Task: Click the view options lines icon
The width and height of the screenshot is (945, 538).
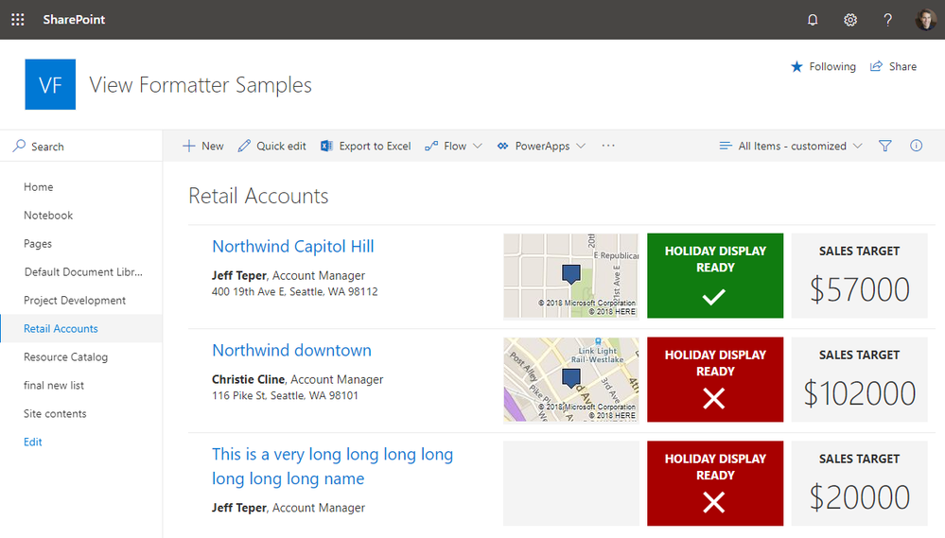Action: click(726, 146)
